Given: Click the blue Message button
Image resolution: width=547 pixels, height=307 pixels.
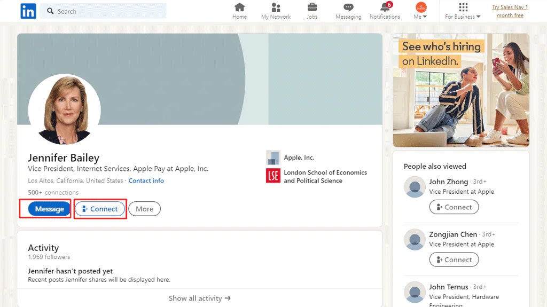Looking at the screenshot, I should click(50, 209).
